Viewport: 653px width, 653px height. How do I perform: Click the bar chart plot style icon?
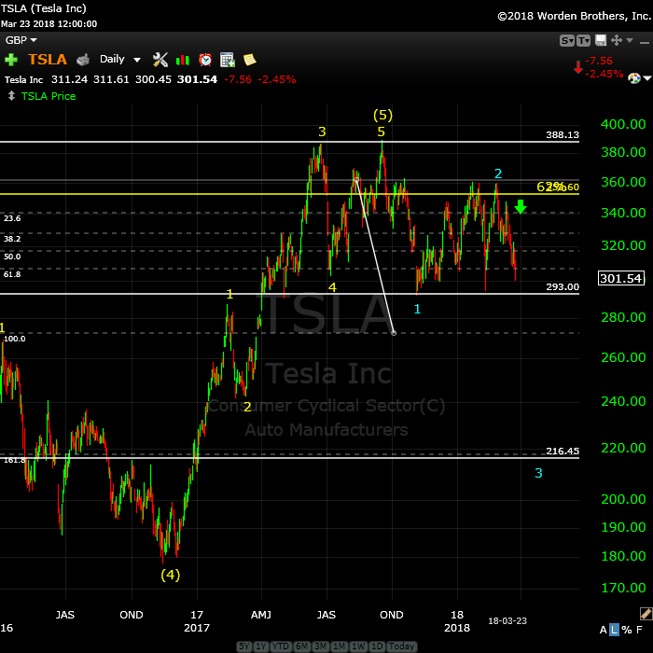coord(183,60)
